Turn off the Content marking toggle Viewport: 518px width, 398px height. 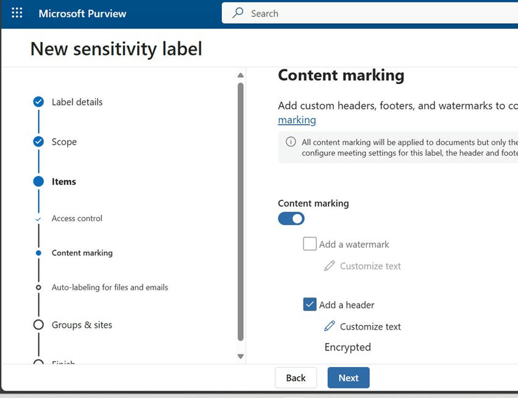[291, 218]
